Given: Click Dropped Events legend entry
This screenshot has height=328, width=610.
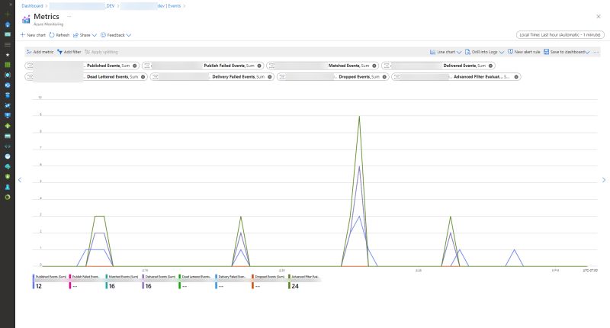Looking at the screenshot, I should click(x=269, y=281).
